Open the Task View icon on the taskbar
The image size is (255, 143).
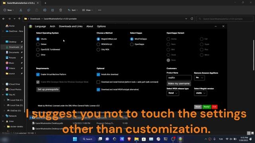coord(100,139)
